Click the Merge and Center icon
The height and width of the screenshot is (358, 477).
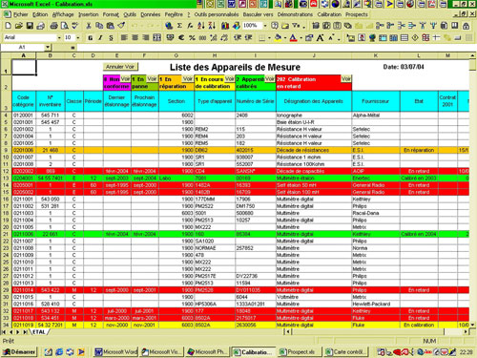click(156, 37)
